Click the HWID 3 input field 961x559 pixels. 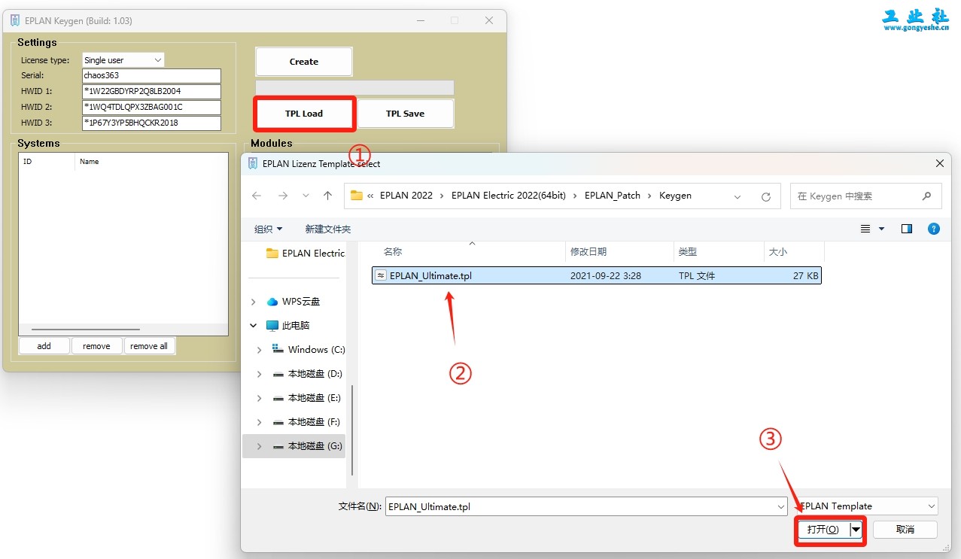pyautogui.click(x=151, y=123)
